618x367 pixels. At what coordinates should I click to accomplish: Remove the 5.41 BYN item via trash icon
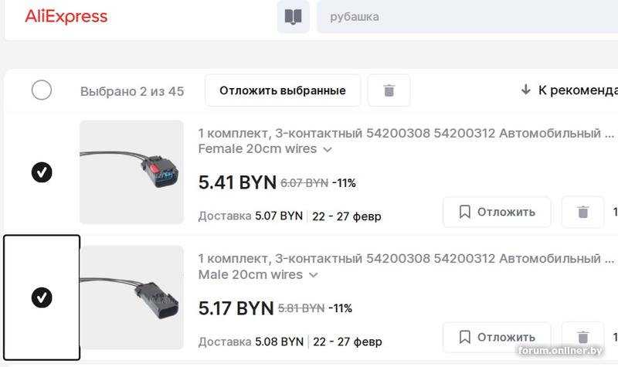click(582, 212)
